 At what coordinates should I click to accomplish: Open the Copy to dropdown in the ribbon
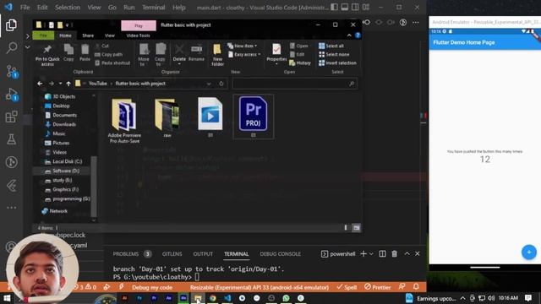click(x=160, y=54)
